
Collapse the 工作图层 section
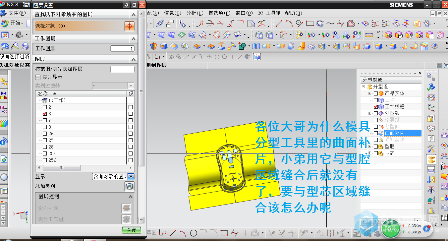[x=133, y=39]
